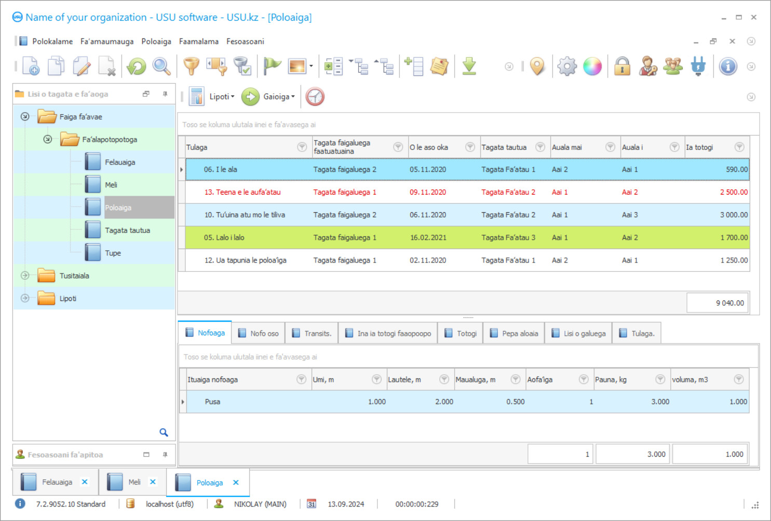Click the calendar icon in status bar

click(312, 504)
